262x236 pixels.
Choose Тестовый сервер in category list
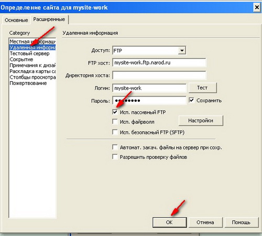(29, 53)
